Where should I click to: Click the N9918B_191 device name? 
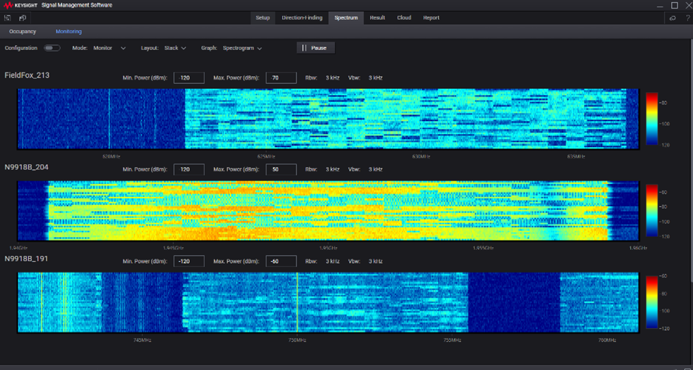[26, 259]
